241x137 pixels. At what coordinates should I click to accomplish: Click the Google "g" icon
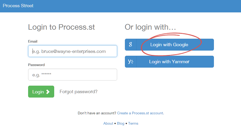pyautogui.click(x=131, y=45)
